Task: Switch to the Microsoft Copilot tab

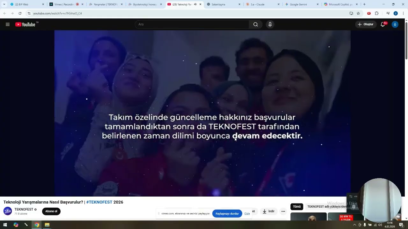Action: (341, 4)
